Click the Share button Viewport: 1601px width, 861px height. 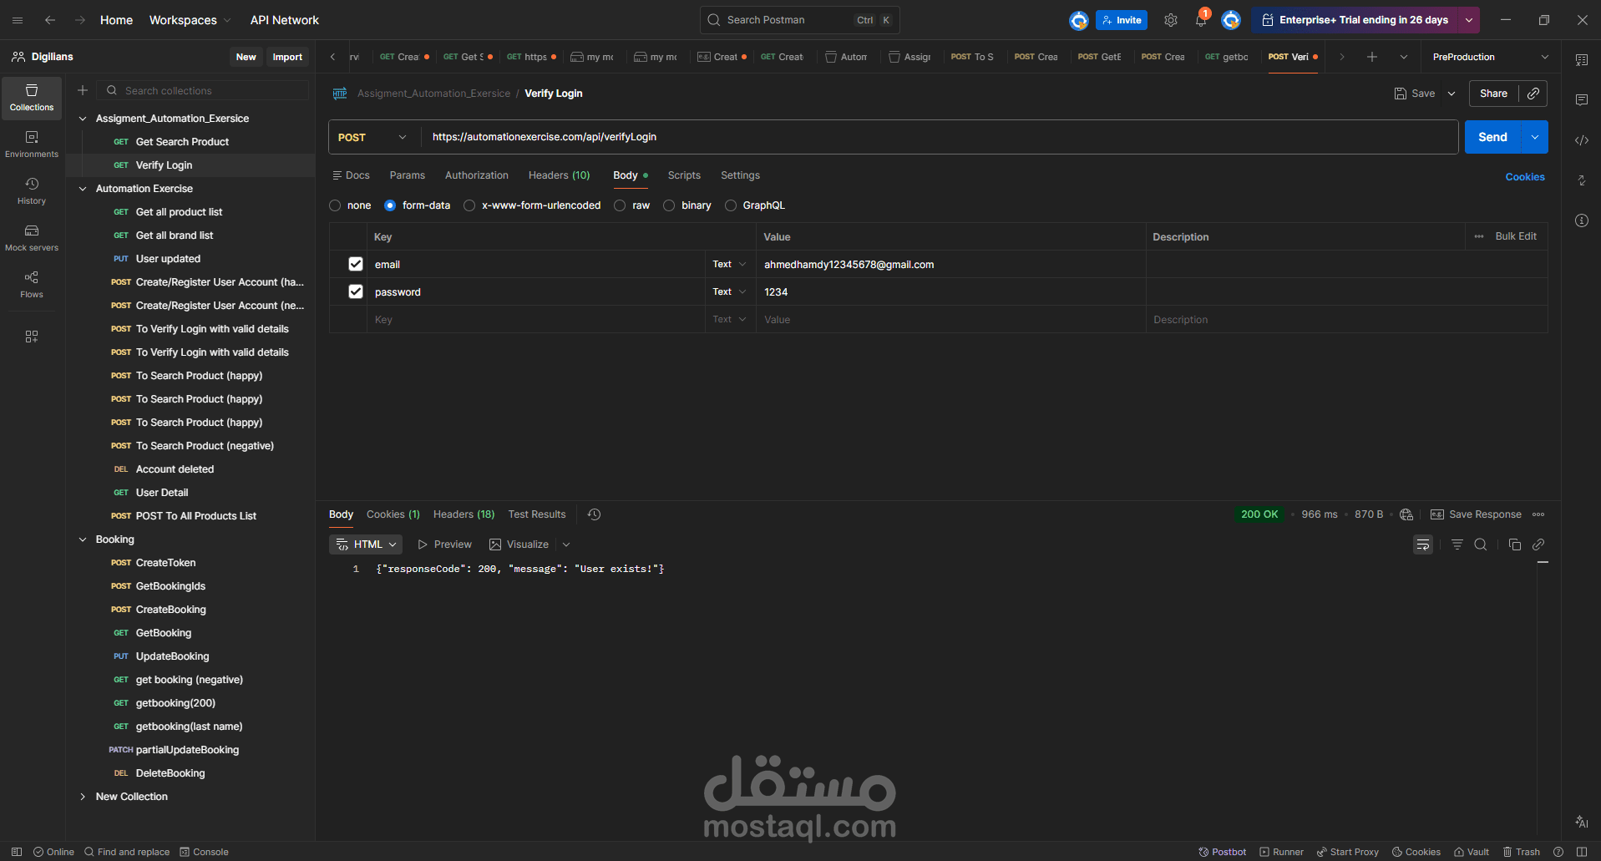coord(1493,94)
